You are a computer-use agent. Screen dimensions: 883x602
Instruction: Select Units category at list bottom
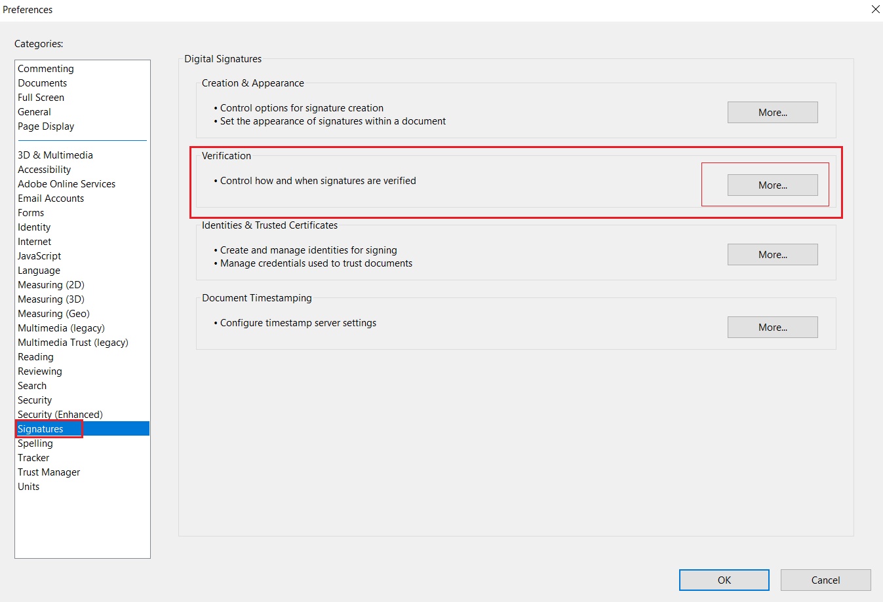29,487
